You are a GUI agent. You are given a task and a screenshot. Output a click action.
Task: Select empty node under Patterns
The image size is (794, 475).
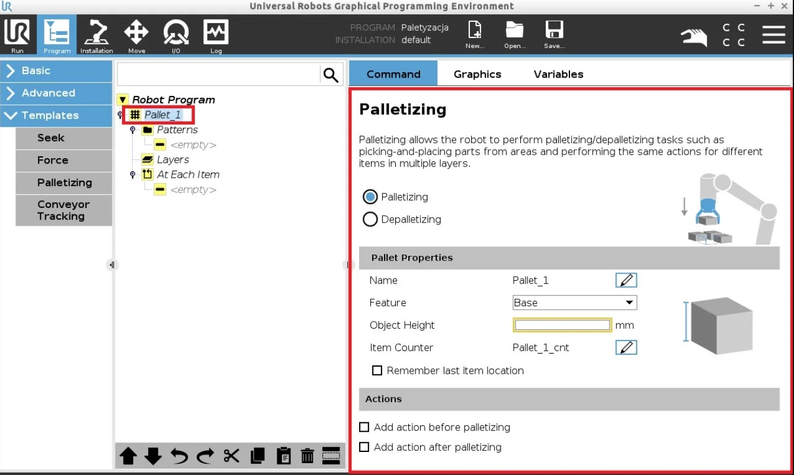tap(193, 145)
